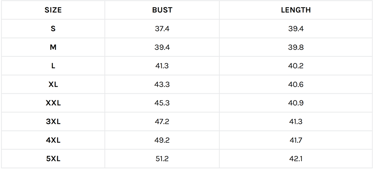
Task: Select the 3XL size cell
Action: 53,122
